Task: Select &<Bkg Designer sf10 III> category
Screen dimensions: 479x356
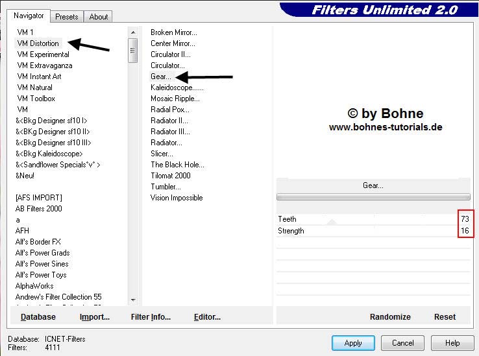Action: [x=53, y=143]
